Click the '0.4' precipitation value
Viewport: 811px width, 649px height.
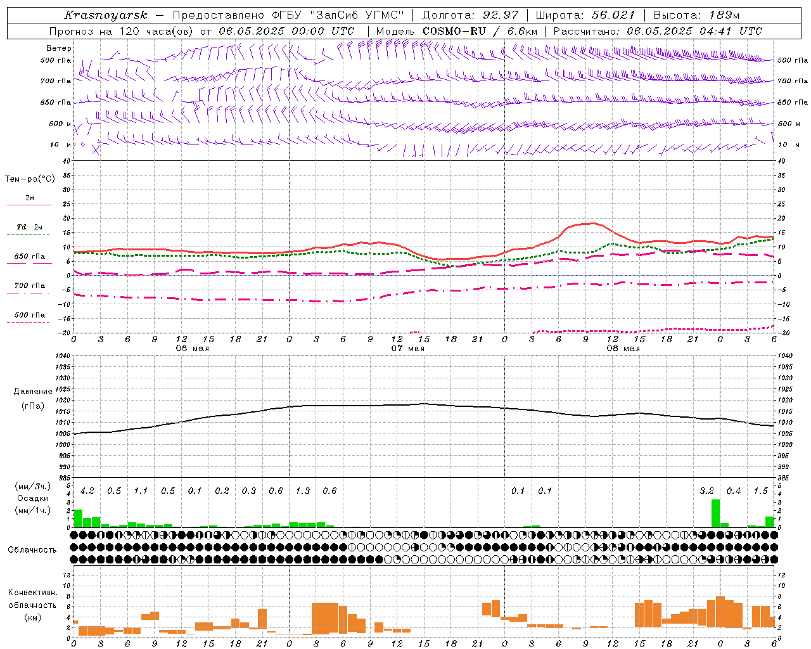734,491
